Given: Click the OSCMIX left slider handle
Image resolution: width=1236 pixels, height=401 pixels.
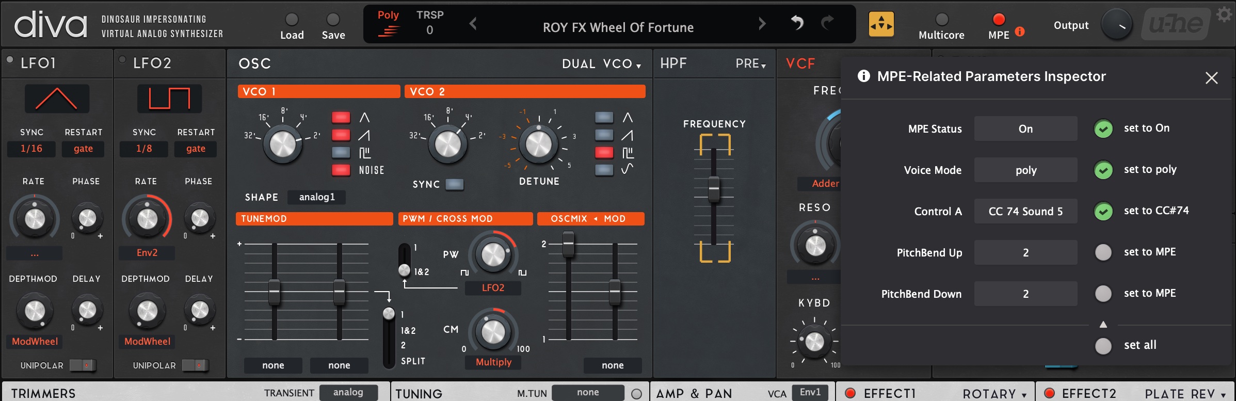Looking at the screenshot, I should point(568,244).
